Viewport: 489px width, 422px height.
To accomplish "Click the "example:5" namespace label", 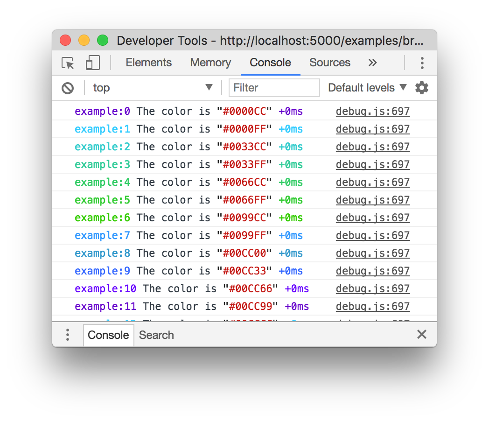I will coord(102,200).
